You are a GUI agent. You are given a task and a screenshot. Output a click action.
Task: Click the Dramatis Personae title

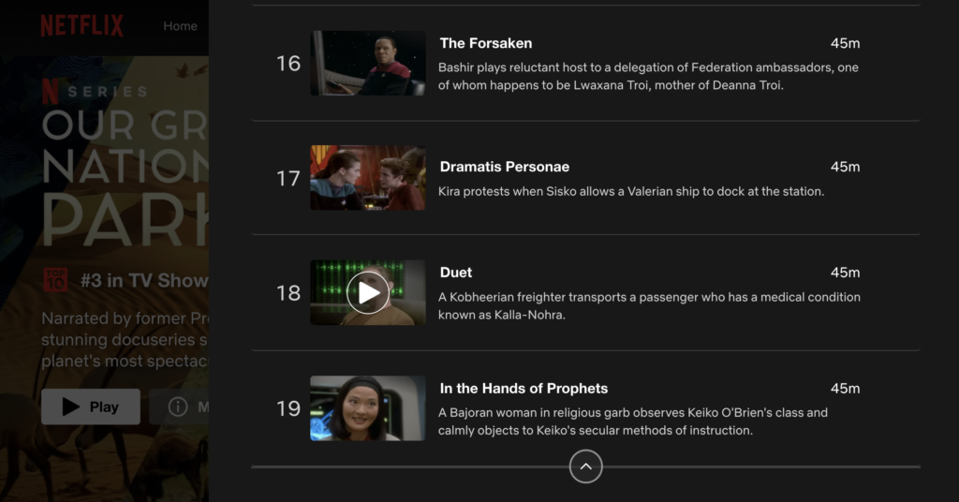pyautogui.click(x=505, y=167)
